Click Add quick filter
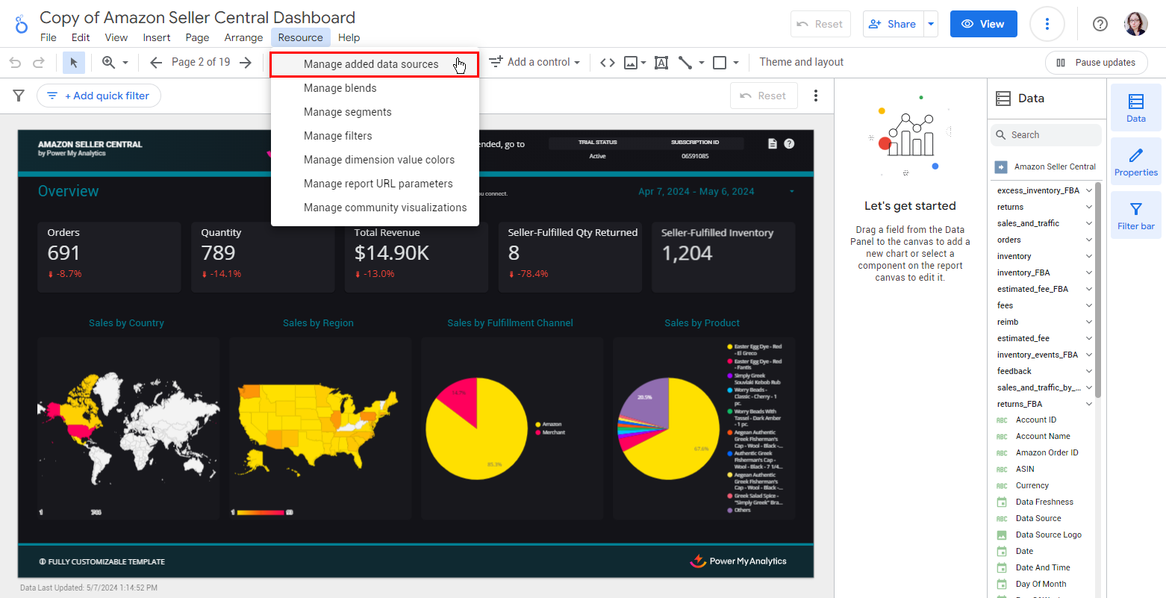The height and width of the screenshot is (598, 1166). click(99, 96)
